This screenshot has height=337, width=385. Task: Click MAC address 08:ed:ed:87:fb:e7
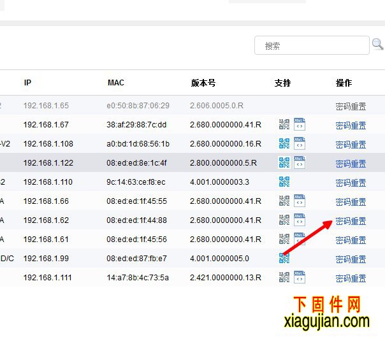tap(137, 259)
